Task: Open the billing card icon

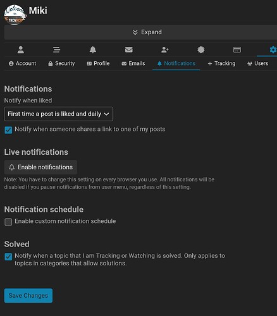Action: [x=237, y=50]
